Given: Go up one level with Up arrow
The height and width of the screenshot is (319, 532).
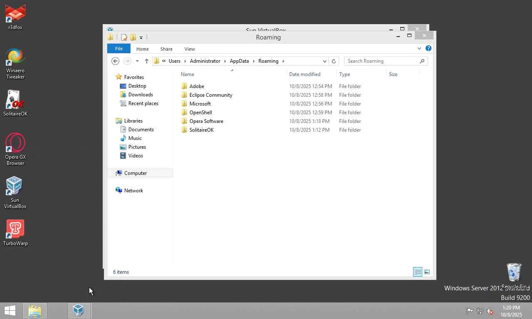Looking at the screenshot, I should click(147, 61).
